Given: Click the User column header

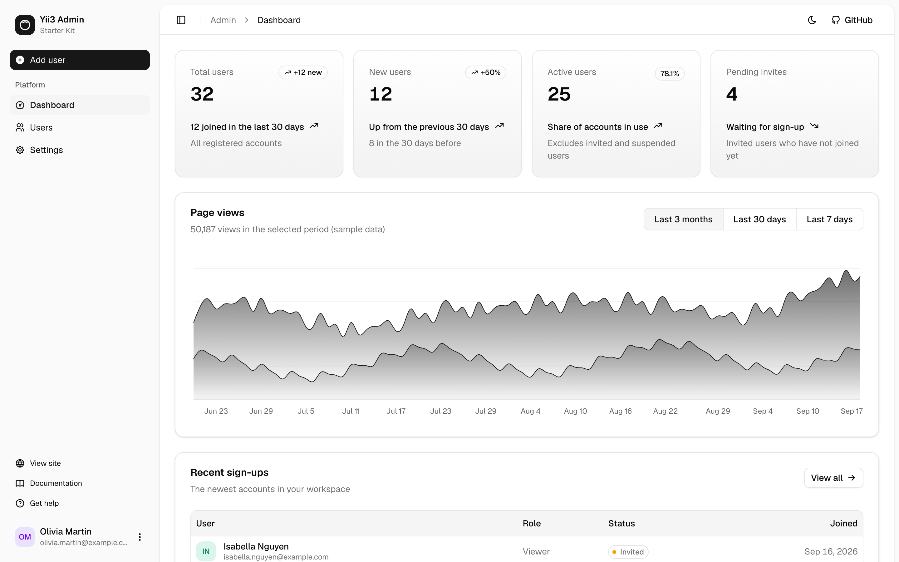Looking at the screenshot, I should pos(205,523).
